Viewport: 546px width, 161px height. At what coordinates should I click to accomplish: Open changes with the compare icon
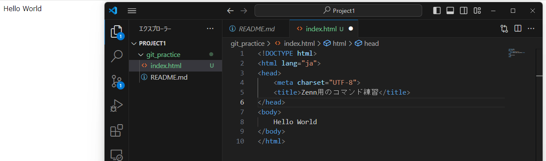tap(504, 29)
